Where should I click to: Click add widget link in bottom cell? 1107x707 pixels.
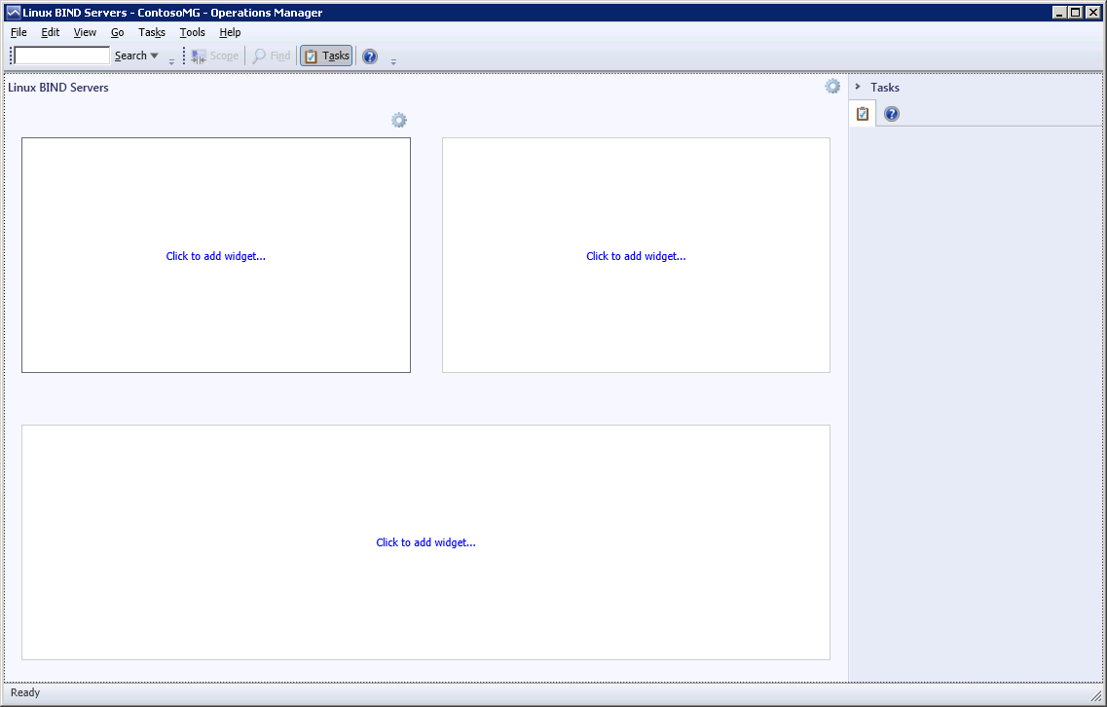tap(425, 542)
